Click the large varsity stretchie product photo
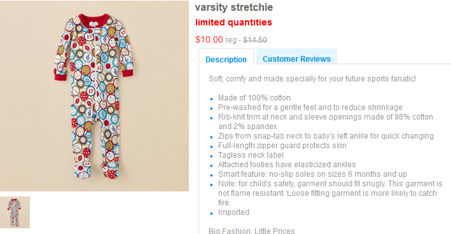 point(94,96)
